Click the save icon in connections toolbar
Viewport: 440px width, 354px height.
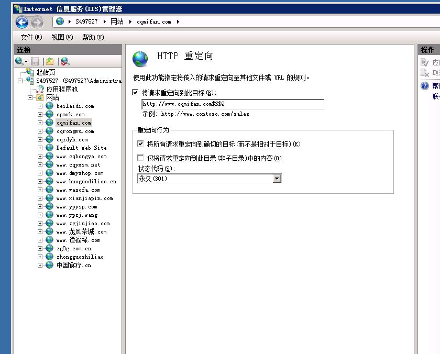click(35, 61)
